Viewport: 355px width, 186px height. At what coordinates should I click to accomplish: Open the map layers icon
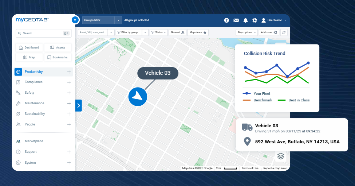click(281, 156)
